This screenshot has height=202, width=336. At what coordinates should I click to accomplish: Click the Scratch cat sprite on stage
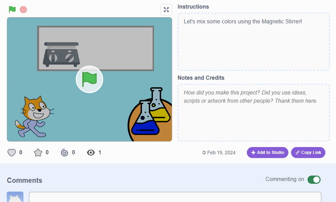pyautogui.click(x=34, y=117)
